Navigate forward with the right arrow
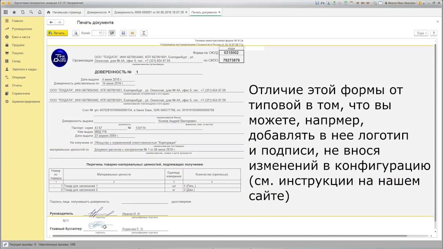The width and height of the screenshot is (443, 249). (x=60, y=22)
